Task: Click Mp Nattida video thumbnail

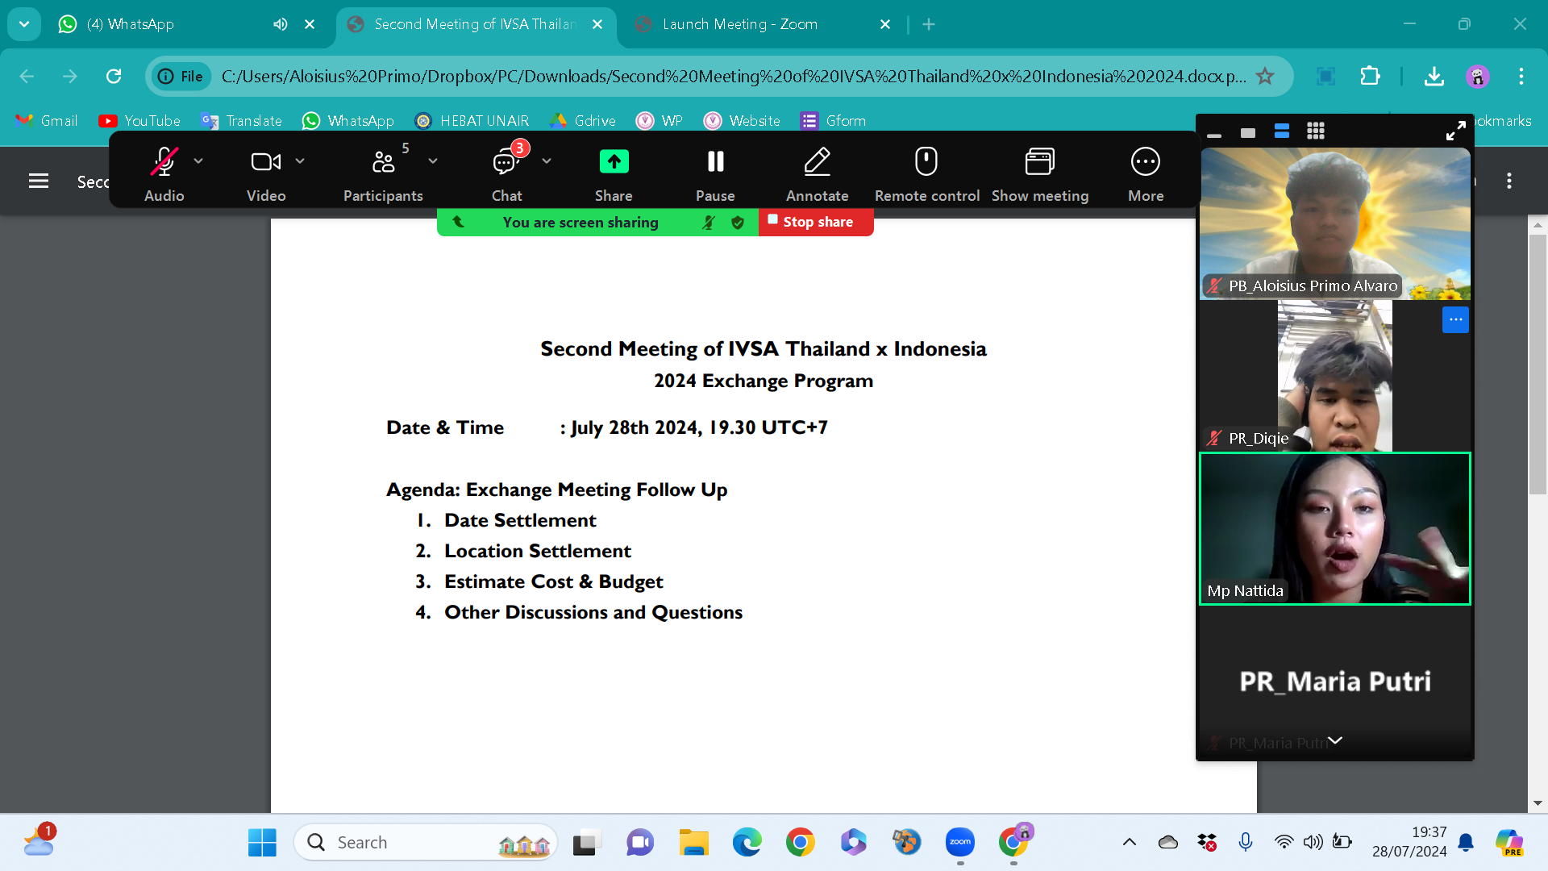Action: [x=1334, y=528]
